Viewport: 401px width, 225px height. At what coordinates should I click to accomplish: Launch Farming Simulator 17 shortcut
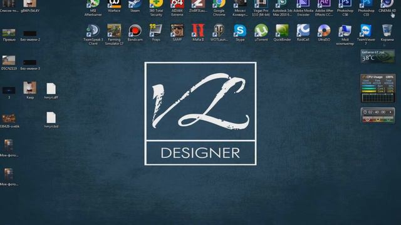[114, 35]
